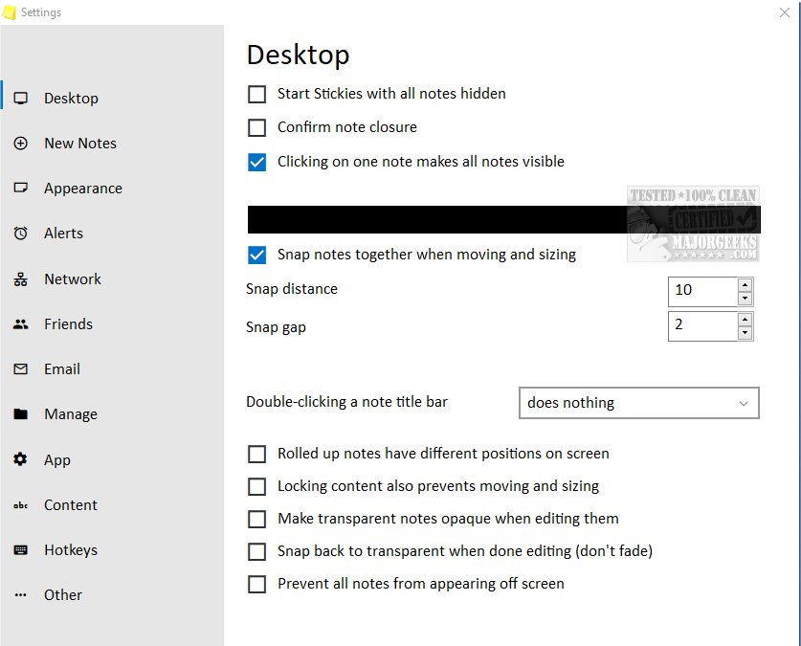
Task: Tick the Confirm note closure checkbox
Action: [256, 127]
